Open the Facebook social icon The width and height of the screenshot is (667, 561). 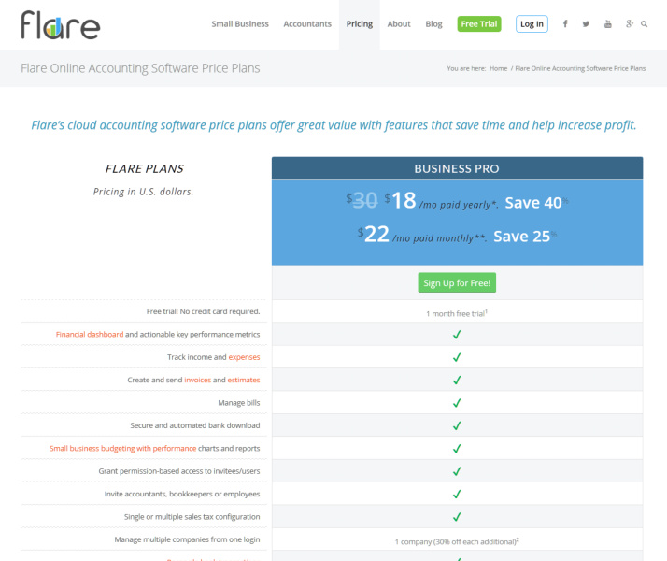tap(565, 23)
